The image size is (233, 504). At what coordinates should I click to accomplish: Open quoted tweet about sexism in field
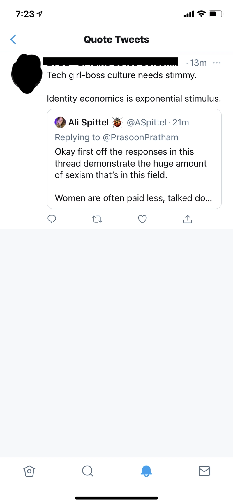[x=134, y=159]
